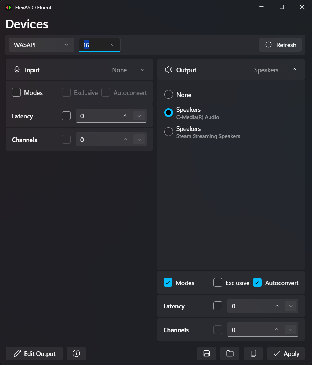The height and width of the screenshot is (365, 312).
Task: Click the speaker icon next to Output
Action: point(168,70)
